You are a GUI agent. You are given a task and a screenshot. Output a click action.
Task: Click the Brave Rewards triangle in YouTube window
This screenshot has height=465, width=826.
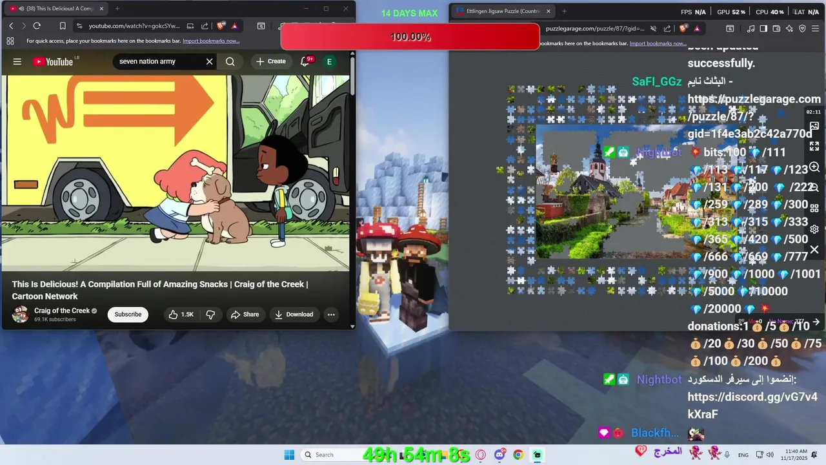[234, 26]
